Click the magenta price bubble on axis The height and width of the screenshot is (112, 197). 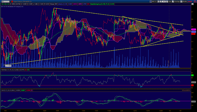coord(194,29)
